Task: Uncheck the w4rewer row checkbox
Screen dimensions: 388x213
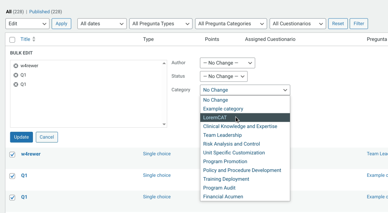Action: (x=12, y=154)
